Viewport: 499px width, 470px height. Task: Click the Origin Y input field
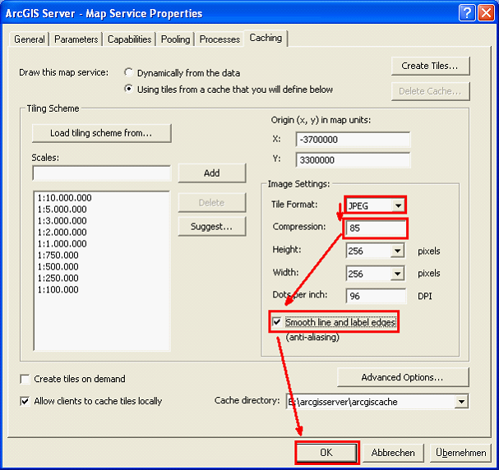(x=353, y=159)
